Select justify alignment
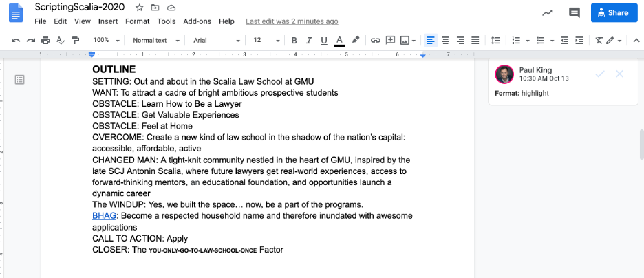 click(475, 40)
